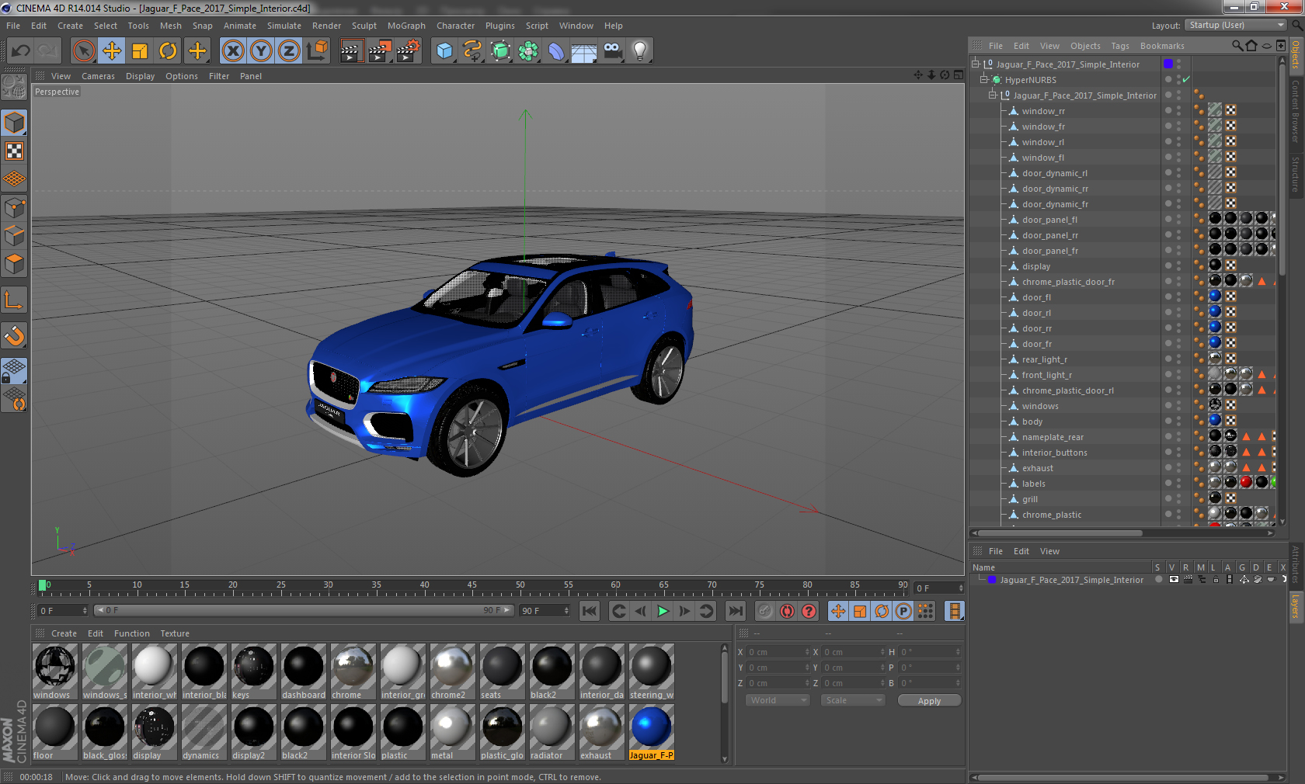Toggle Z axis lock
The width and height of the screenshot is (1305, 784).
click(x=289, y=51)
